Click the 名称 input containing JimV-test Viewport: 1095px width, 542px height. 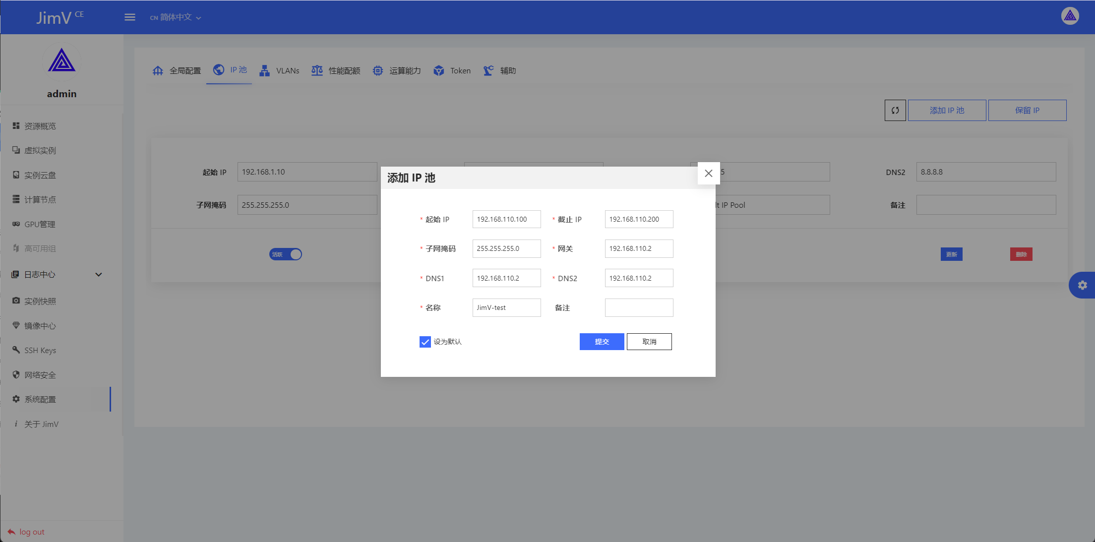[x=506, y=307]
